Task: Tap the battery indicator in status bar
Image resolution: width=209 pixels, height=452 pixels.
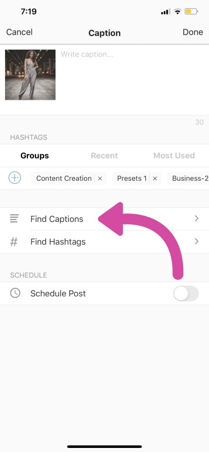Action: (x=191, y=12)
